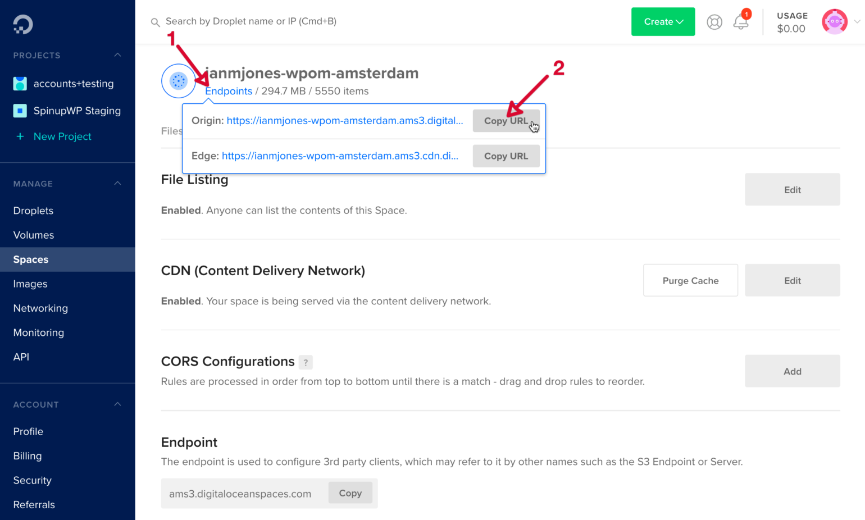Open the Edge CDN endpoint link
Viewport: 865px width, 520px height.
[x=340, y=156]
